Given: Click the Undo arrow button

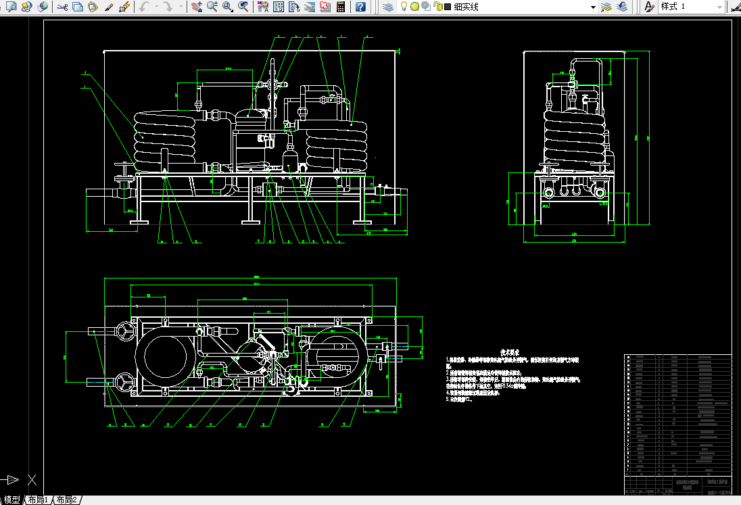Looking at the screenshot, I should click(145, 7).
